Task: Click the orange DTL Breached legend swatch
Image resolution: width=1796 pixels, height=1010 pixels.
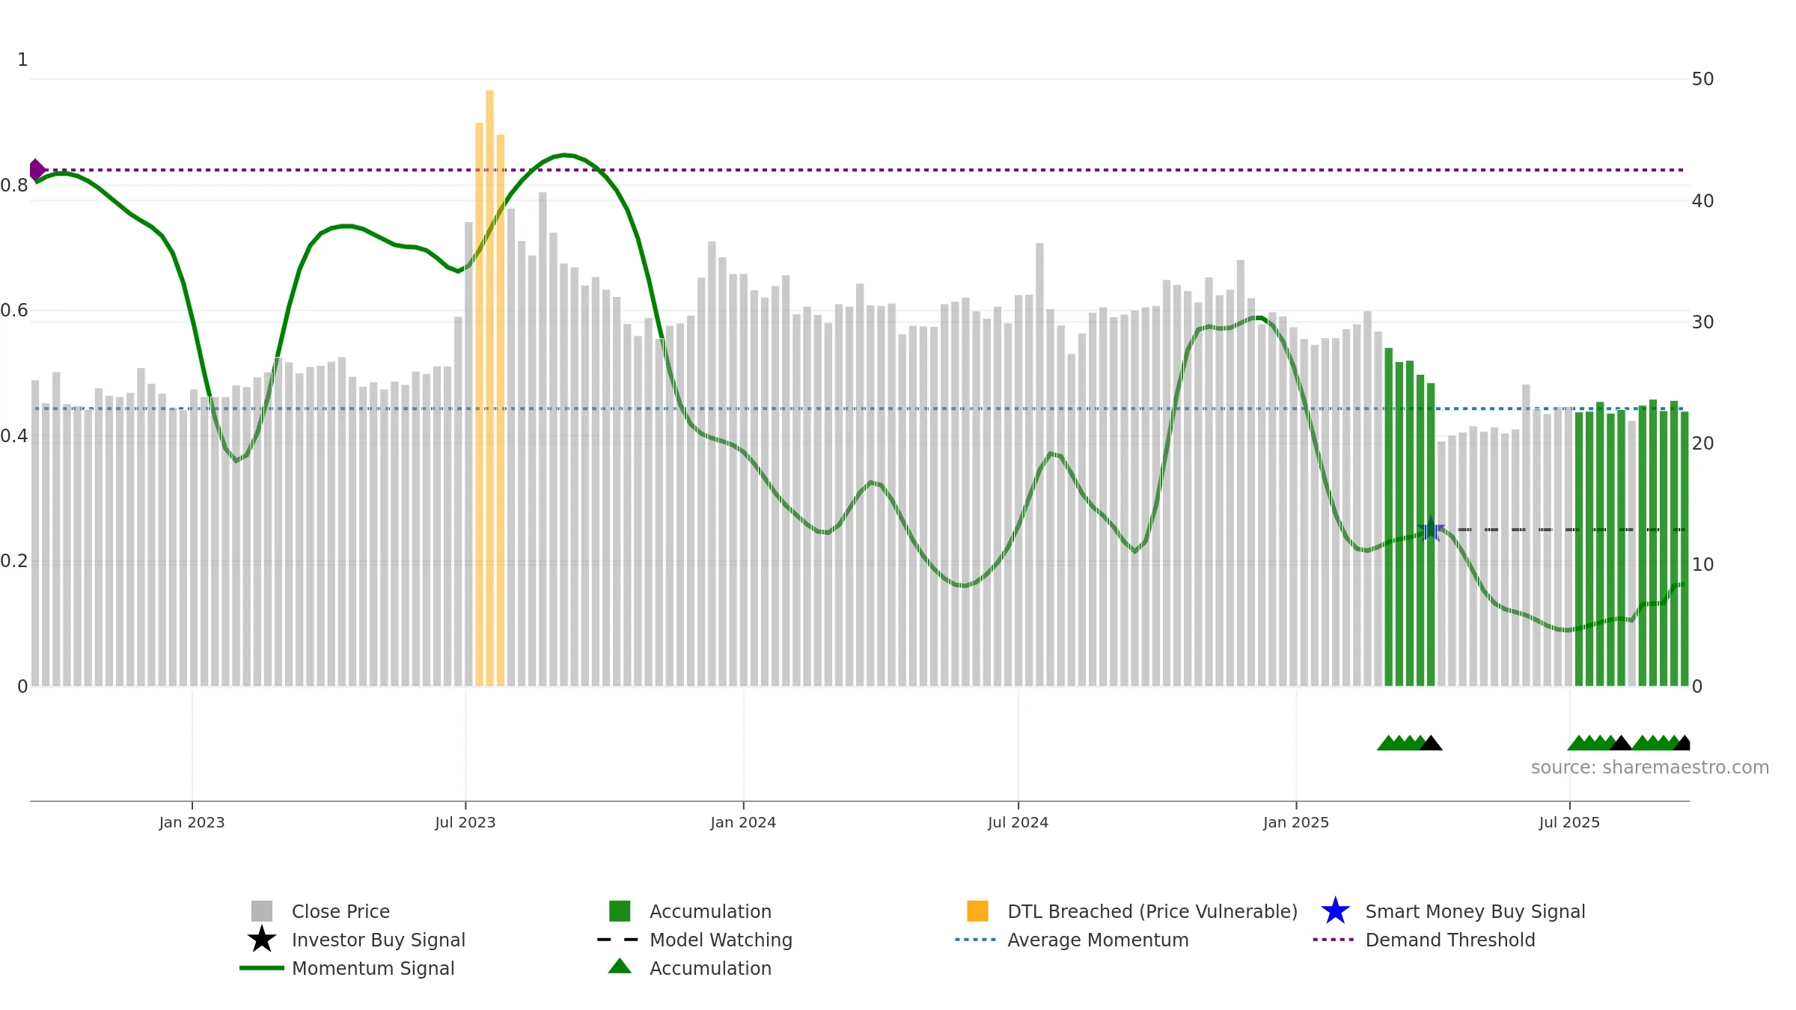Action: click(x=977, y=910)
